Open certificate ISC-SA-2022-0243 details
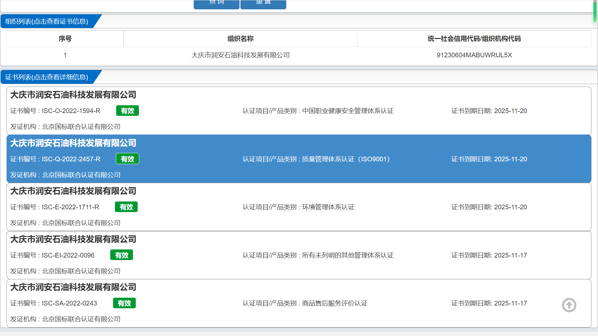This screenshot has width=598, height=336. 299,303
